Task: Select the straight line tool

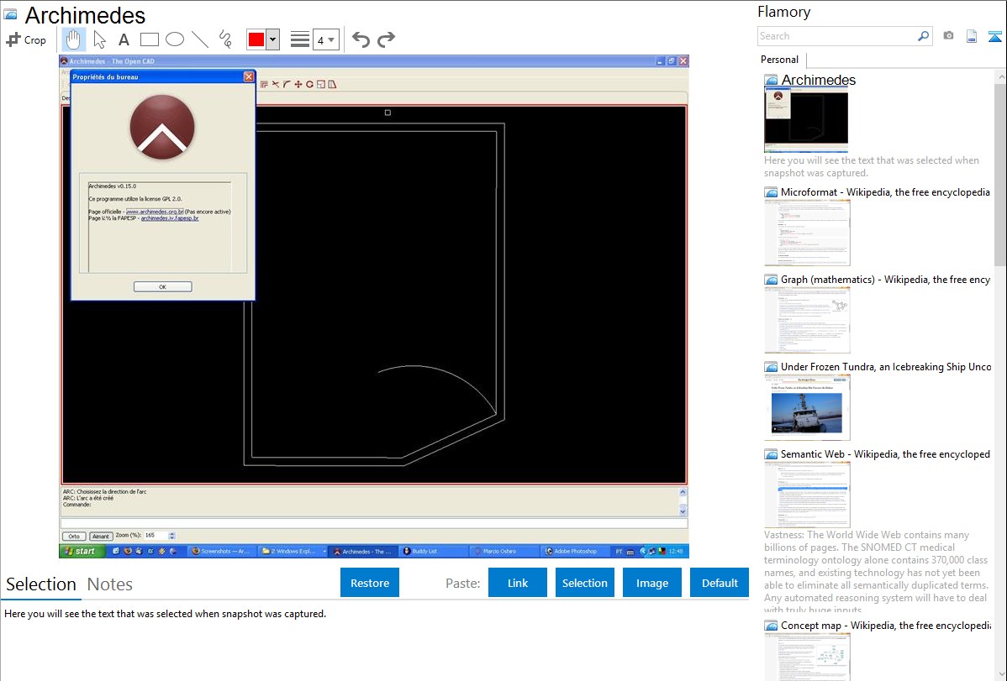Action: [x=199, y=39]
